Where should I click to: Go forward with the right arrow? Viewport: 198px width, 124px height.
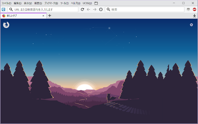pyautogui.click(x=95, y=10)
